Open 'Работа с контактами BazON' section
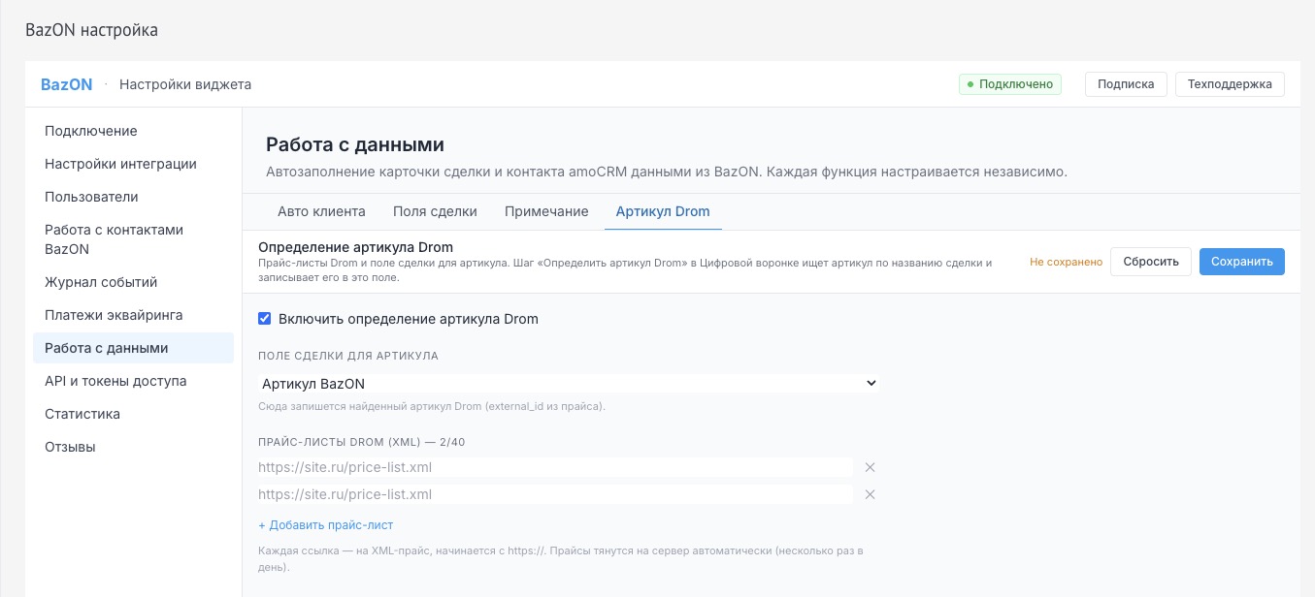1315x597 pixels. [134, 239]
